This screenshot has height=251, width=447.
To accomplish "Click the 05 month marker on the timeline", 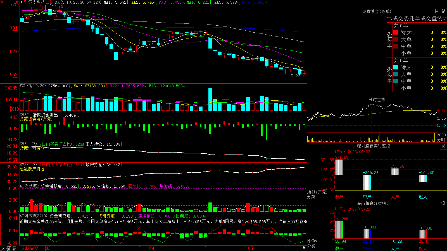I will (251, 248).
